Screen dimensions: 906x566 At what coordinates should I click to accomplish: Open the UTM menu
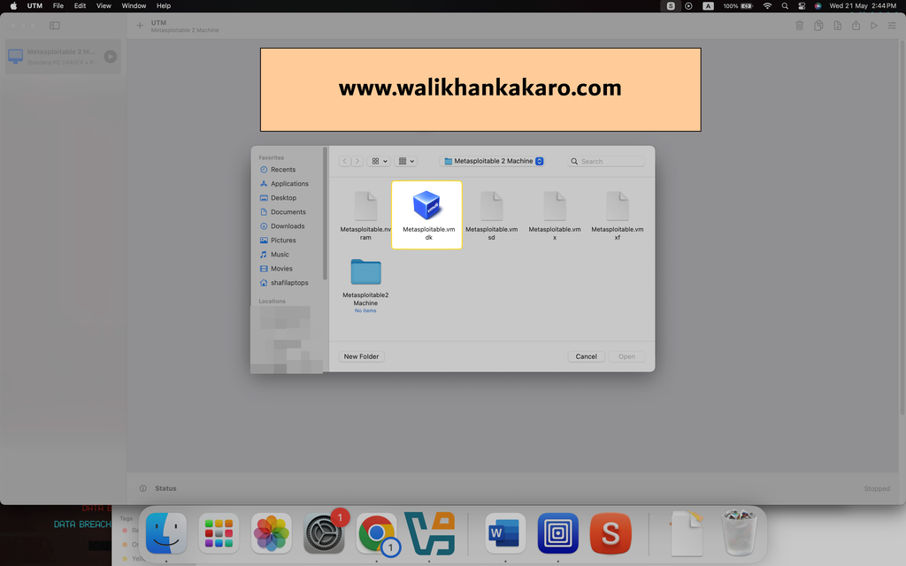[35, 6]
